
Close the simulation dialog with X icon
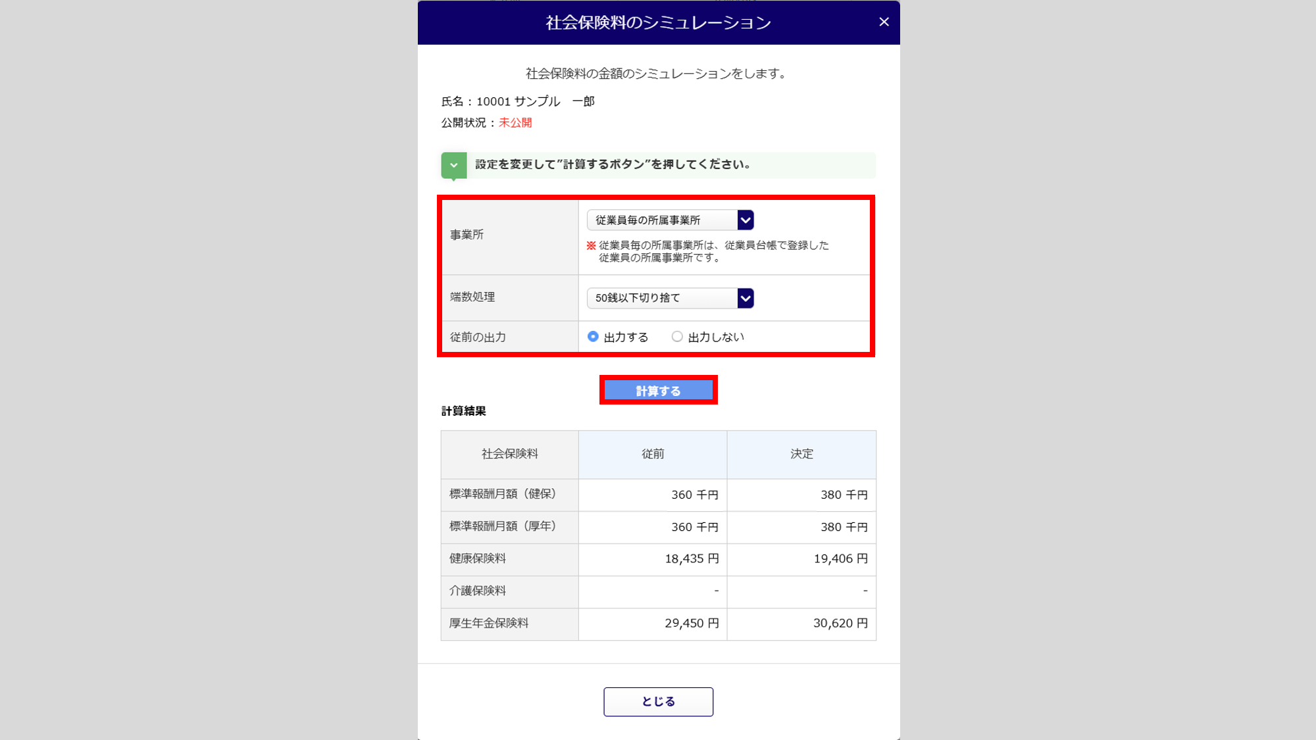point(884,22)
